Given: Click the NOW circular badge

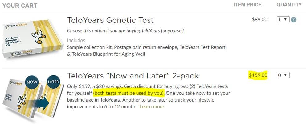Looking at the screenshot, I should coord(32,82).
